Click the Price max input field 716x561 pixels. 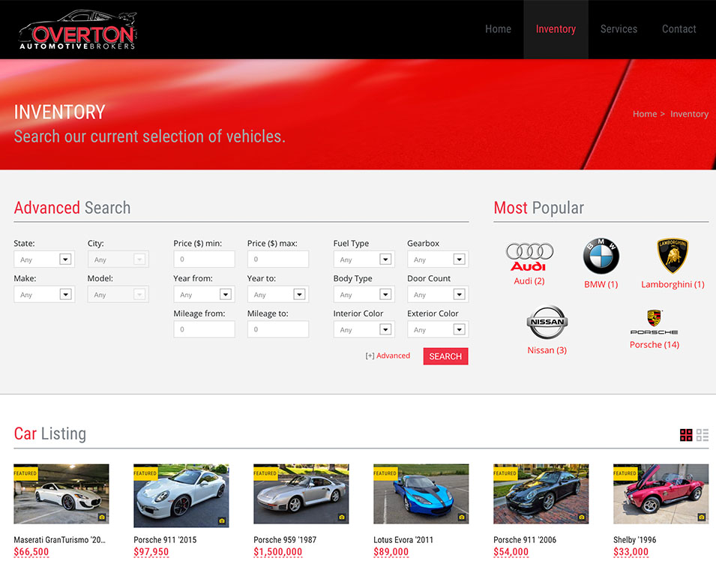point(278,259)
